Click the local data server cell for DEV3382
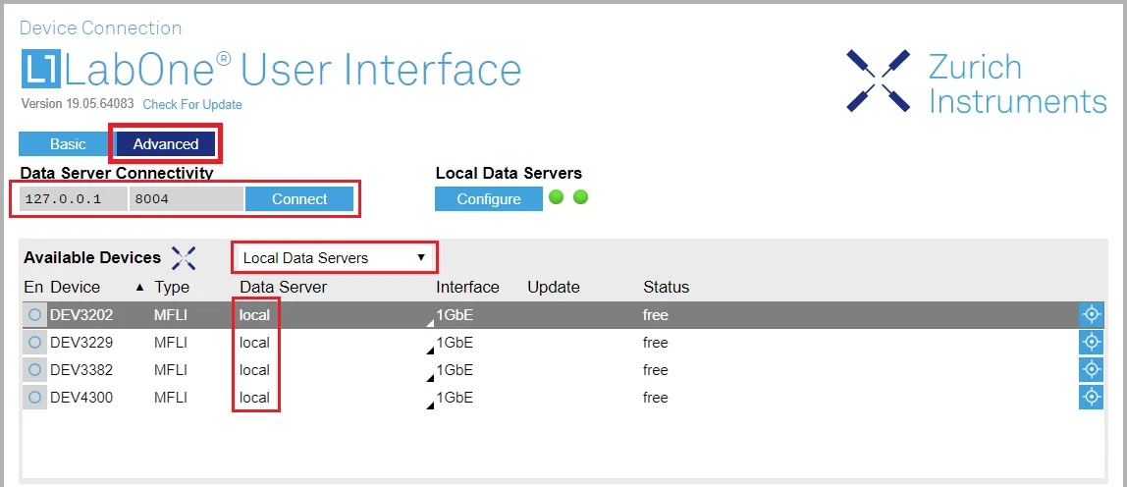 click(254, 370)
